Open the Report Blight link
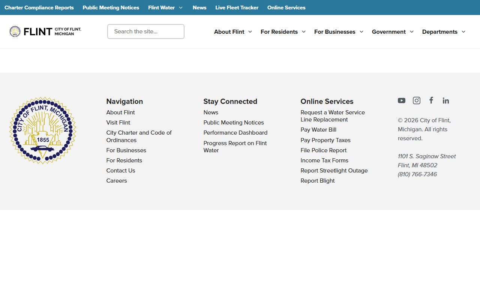 318,181
